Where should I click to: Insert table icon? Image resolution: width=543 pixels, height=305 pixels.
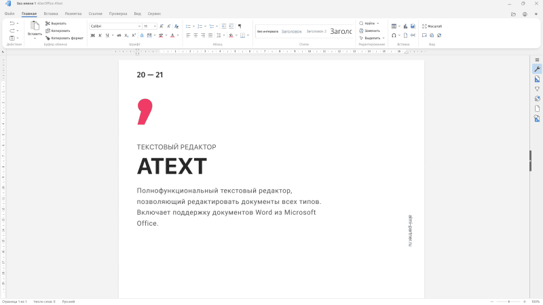394,26
